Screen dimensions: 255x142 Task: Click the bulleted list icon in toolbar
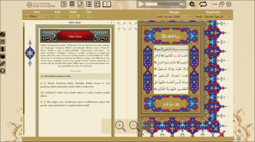(x=89, y=4)
